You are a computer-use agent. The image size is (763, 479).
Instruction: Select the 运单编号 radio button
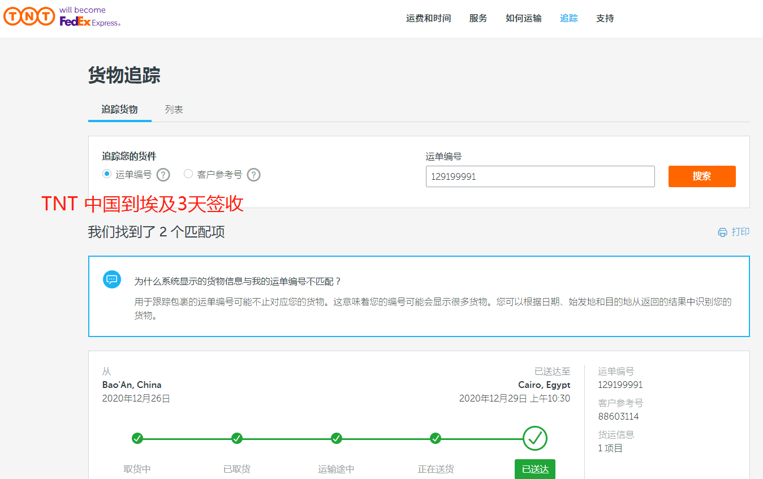pyautogui.click(x=107, y=174)
